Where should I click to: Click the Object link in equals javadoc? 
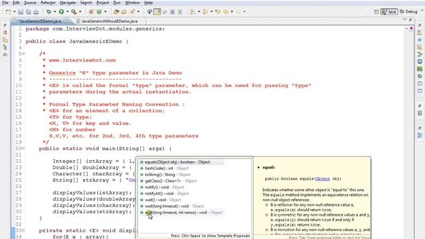(323, 179)
